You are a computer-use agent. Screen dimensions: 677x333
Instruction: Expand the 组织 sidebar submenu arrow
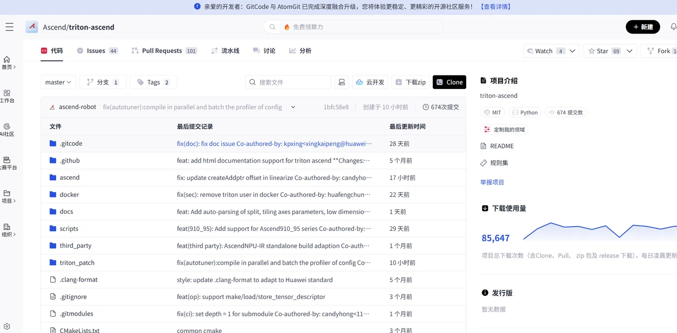click(x=15, y=234)
